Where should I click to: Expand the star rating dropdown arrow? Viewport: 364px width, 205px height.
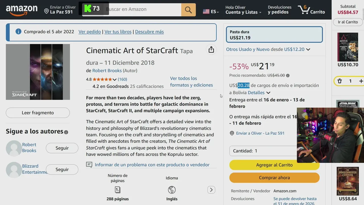click(115, 79)
